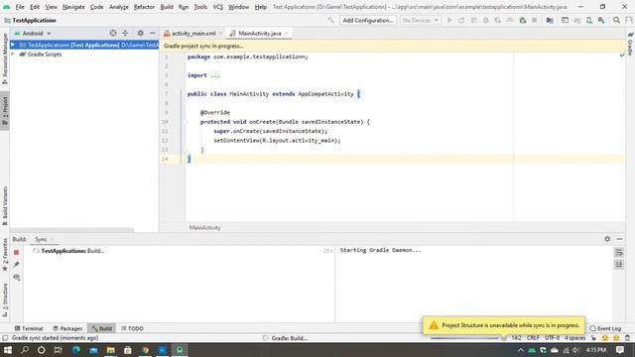Screen dimensions: 635x357
Task: Open the Packages tool window
Action: tap(67, 328)
